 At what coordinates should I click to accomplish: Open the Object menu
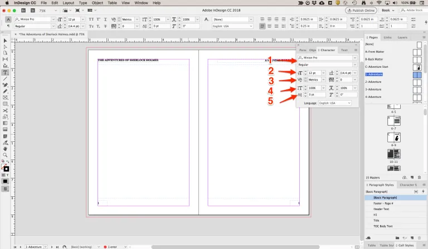click(97, 3)
